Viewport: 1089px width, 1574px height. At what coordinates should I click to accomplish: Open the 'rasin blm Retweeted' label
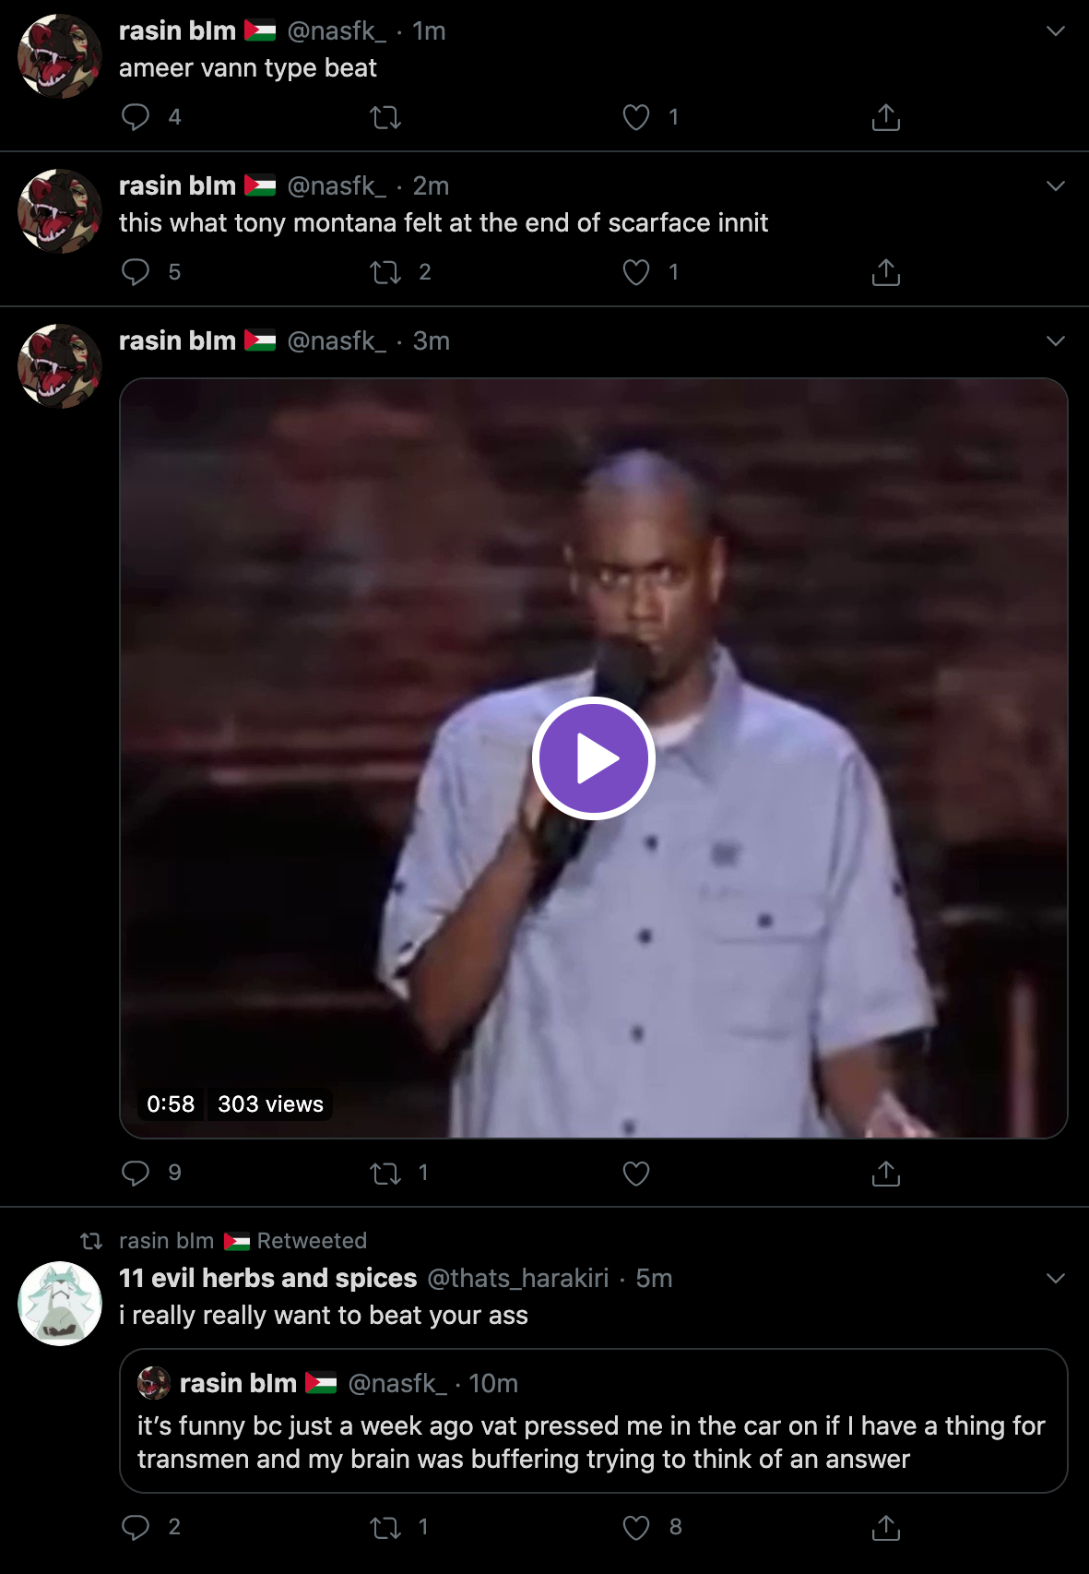(243, 1241)
